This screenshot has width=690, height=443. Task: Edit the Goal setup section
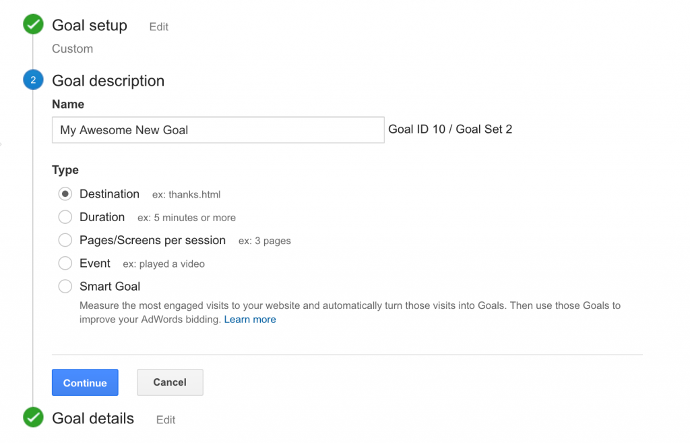tap(158, 27)
